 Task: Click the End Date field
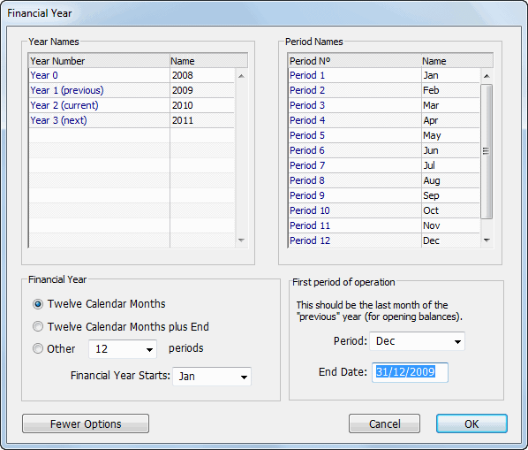pyautogui.click(x=410, y=372)
